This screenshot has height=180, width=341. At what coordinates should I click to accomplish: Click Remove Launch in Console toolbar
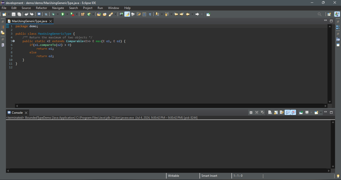[x=257, y=112]
